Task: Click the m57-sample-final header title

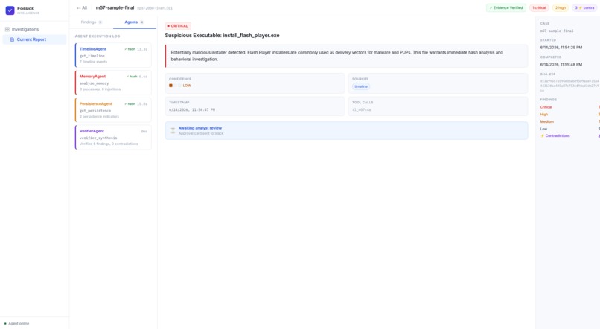Action: [x=115, y=7]
